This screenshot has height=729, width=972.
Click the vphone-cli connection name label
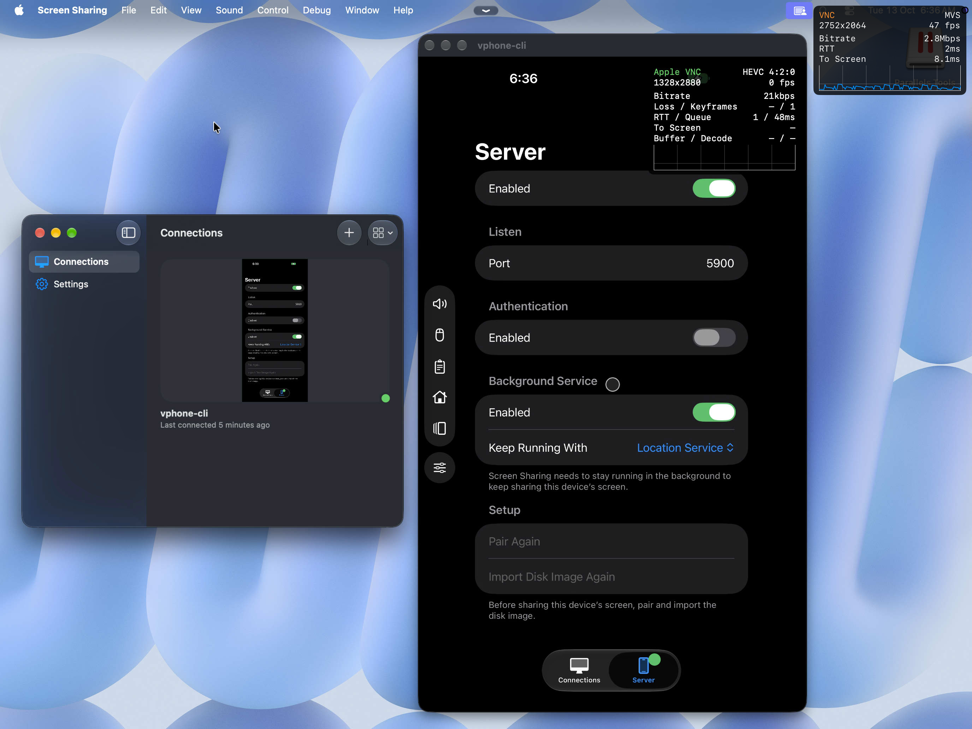pos(184,413)
